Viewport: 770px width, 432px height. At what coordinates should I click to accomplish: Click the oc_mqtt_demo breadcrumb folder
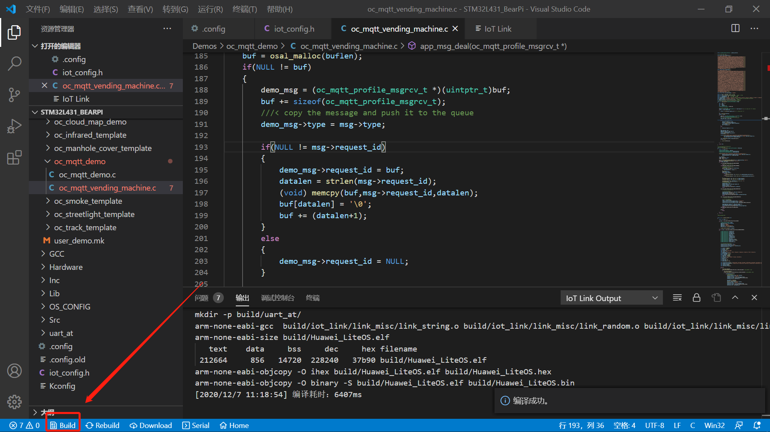pos(252,46)
